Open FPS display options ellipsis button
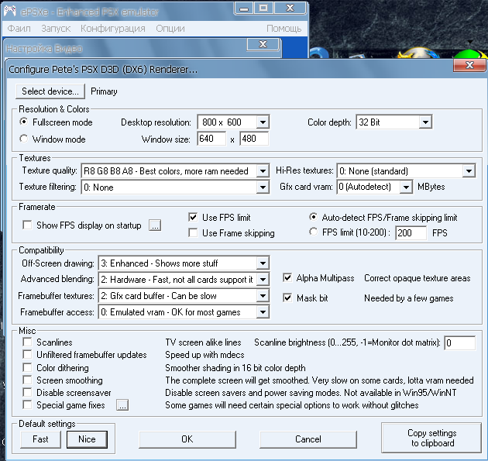The image size is (488, 461). coord(155,225)
